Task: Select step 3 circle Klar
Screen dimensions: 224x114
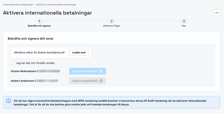Action: [184, 21]
